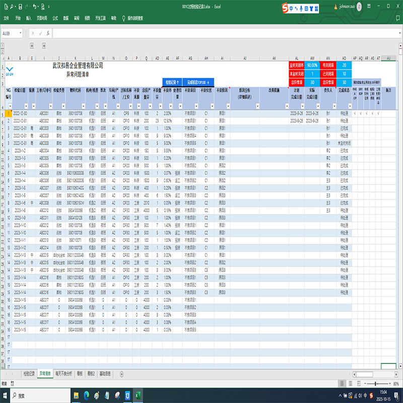Open the filter dropdown for 不良项目 column
The image size is (403, 403).
[x=196, y=106]
